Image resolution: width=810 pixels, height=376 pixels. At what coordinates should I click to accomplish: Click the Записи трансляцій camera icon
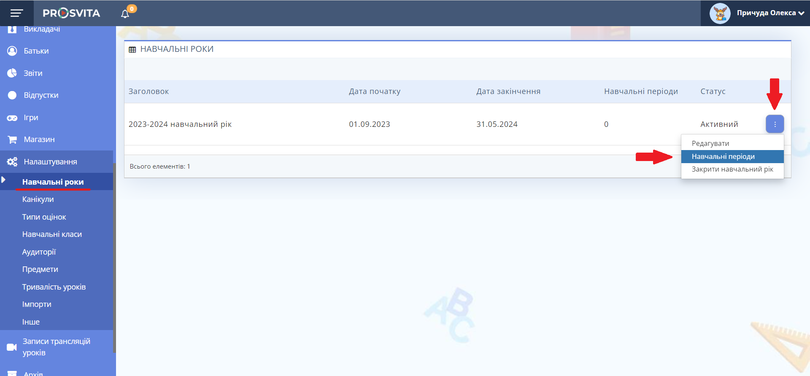tap(12, 347)
